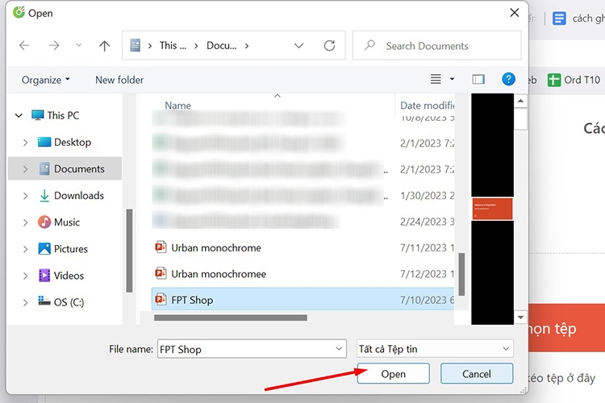The width and height of the screenshot is (605, 403).
Task: Click PowerPoint icon of Urban monochrome
Action: 161,247
